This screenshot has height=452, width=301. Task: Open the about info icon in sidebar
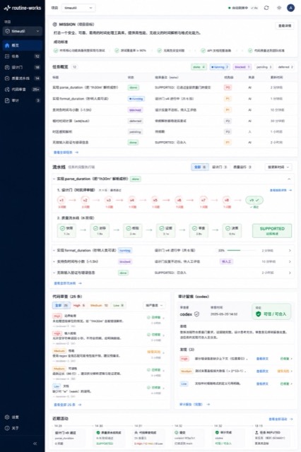tap(7, 428)
